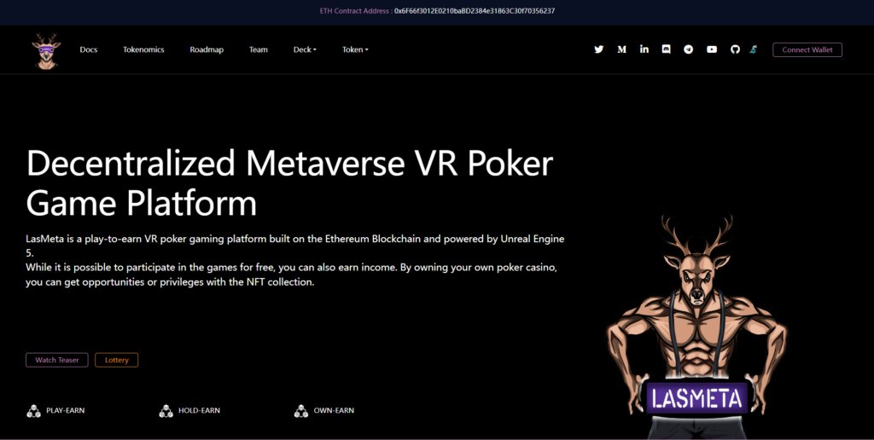
Task: Click the teal sailboat icon beside GitHub
Action: (x=753, y=49)
